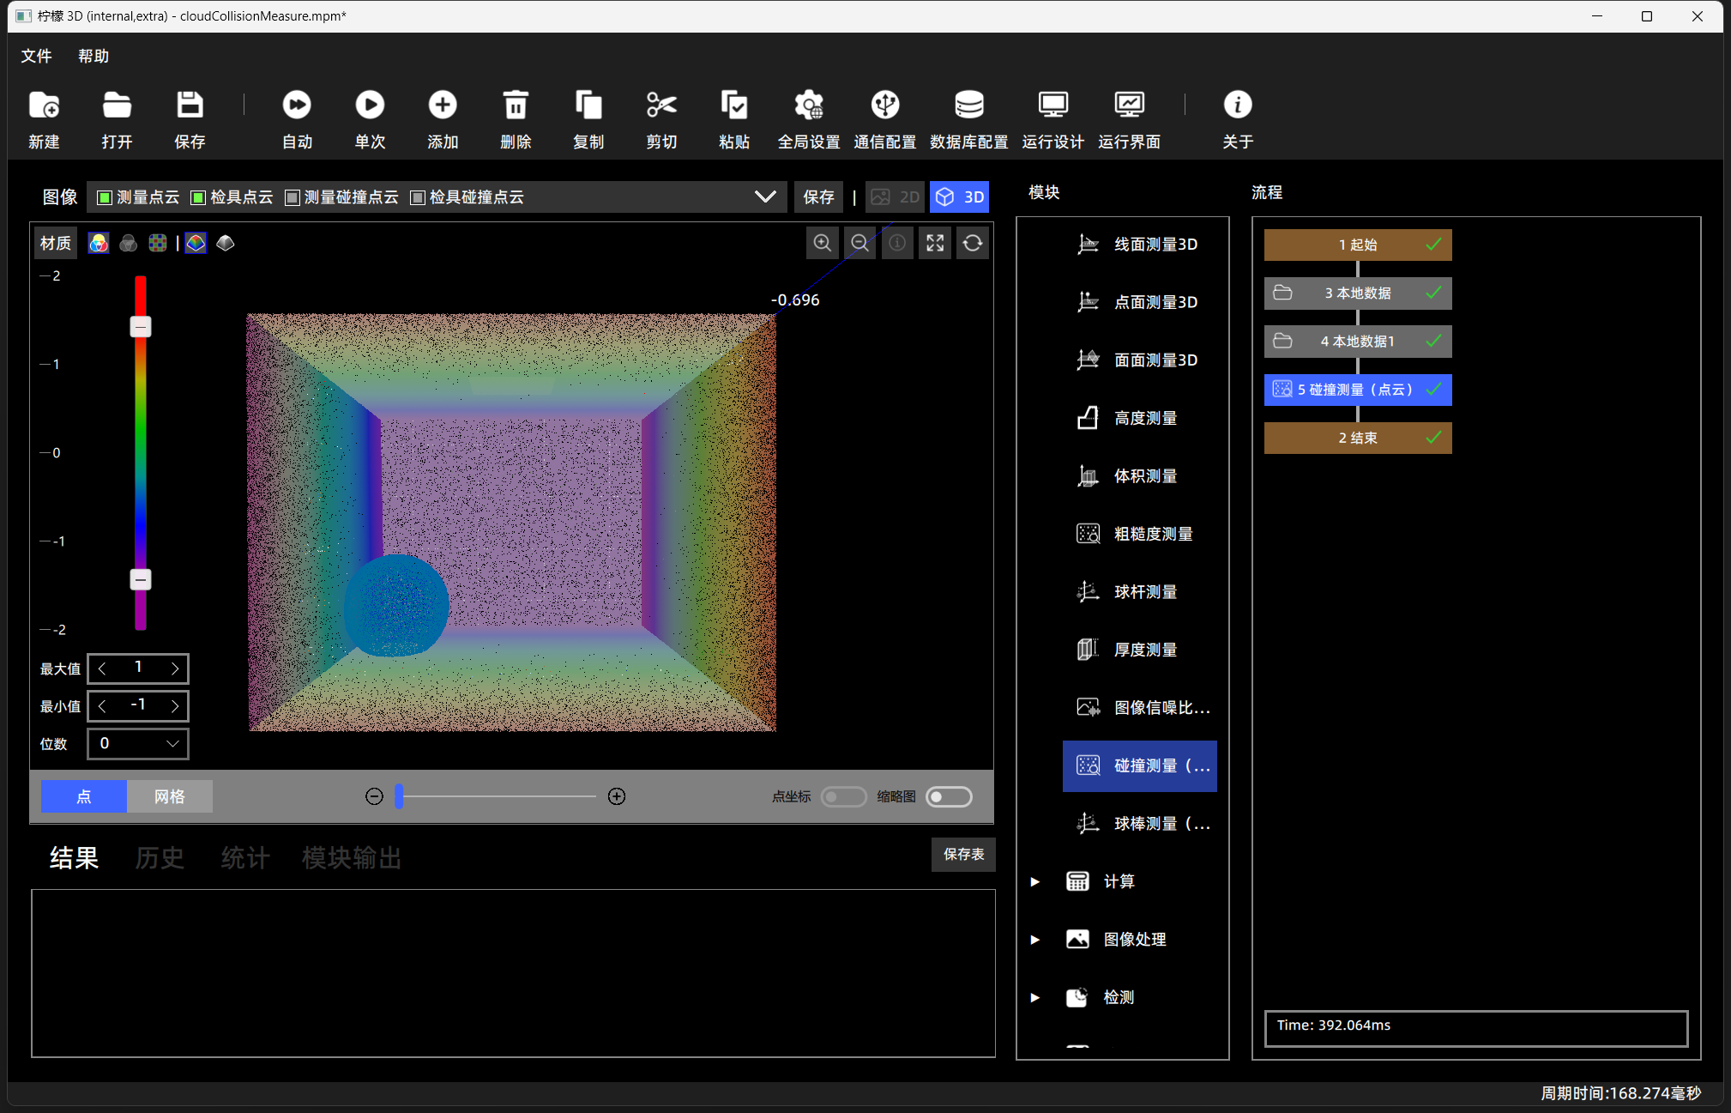Expand the 图像处理 module group

1035,939
